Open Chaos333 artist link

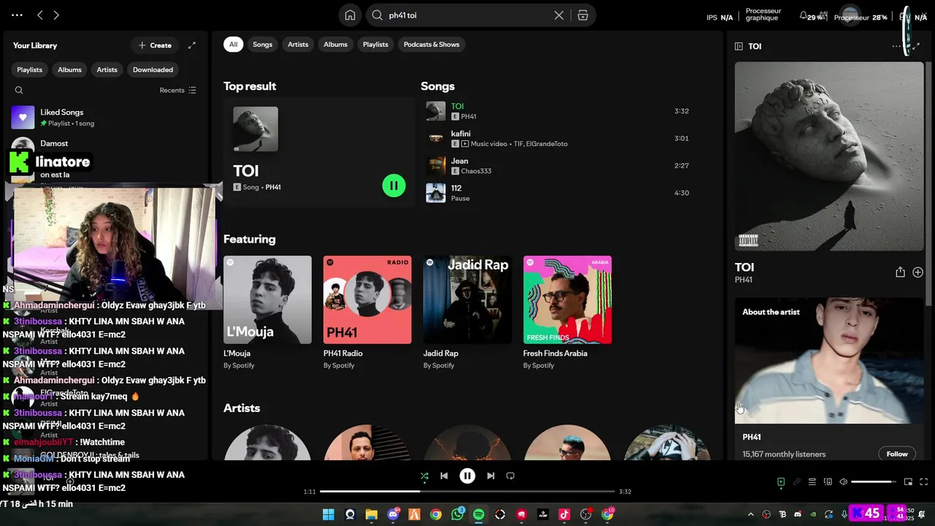click(476, 171)
